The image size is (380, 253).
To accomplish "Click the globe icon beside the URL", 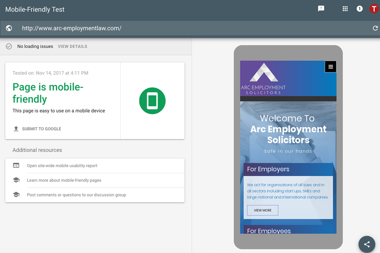I will click(9, 28).
